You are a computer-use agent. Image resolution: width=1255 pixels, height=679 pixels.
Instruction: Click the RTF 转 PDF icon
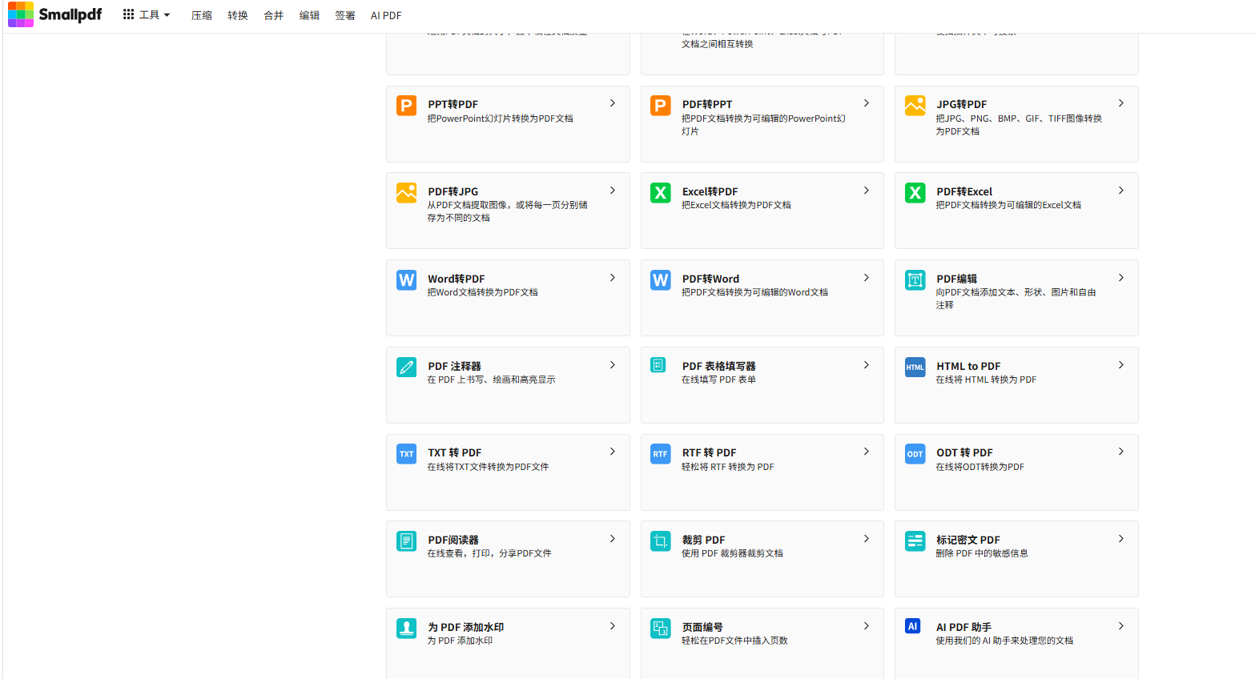click(x=661, y=454)
